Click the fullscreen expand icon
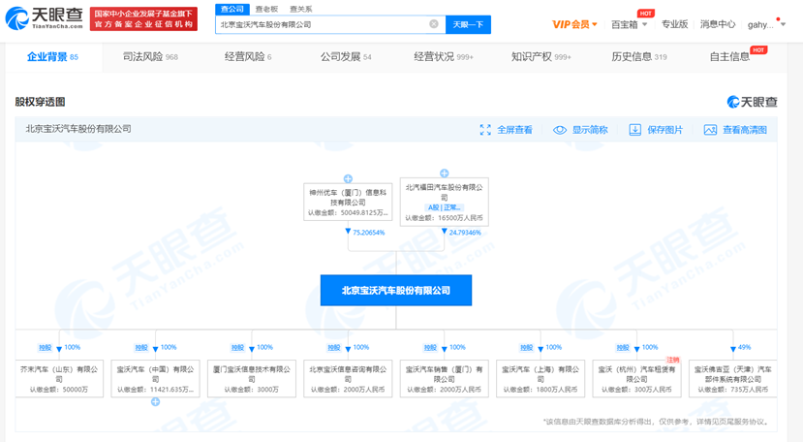This screenshot has width=803, height=442. pyautogui.click(x=485, y=130)
